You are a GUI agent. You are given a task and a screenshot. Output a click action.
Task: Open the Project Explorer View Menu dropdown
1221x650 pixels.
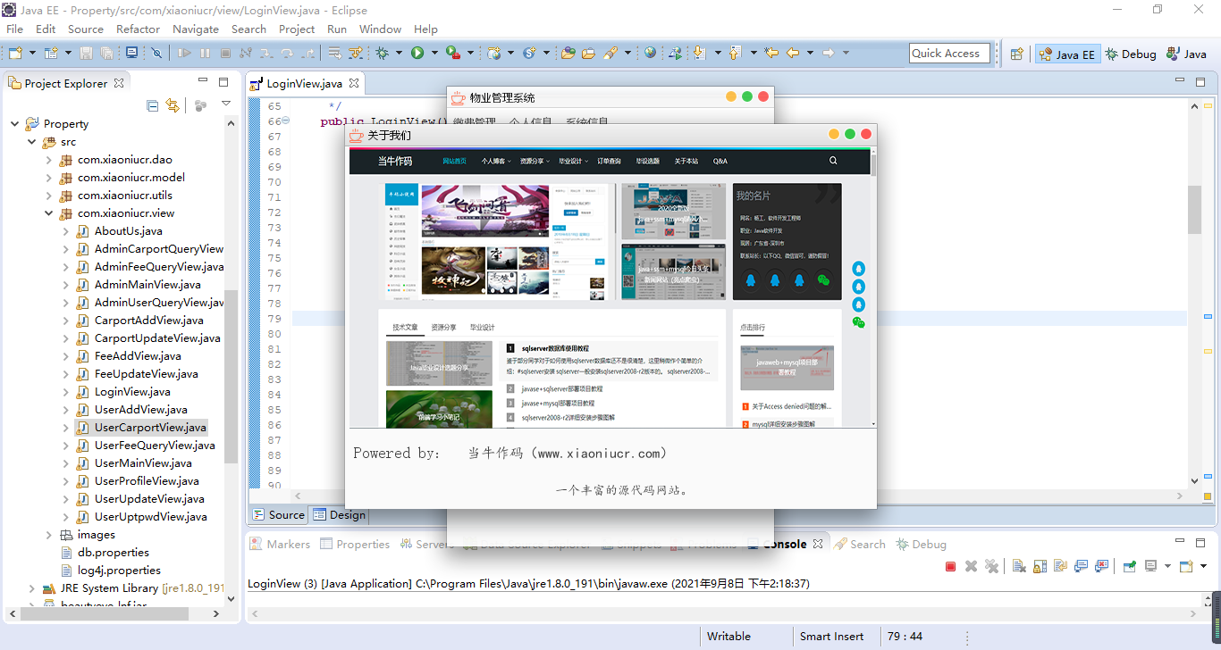point(225,104)
